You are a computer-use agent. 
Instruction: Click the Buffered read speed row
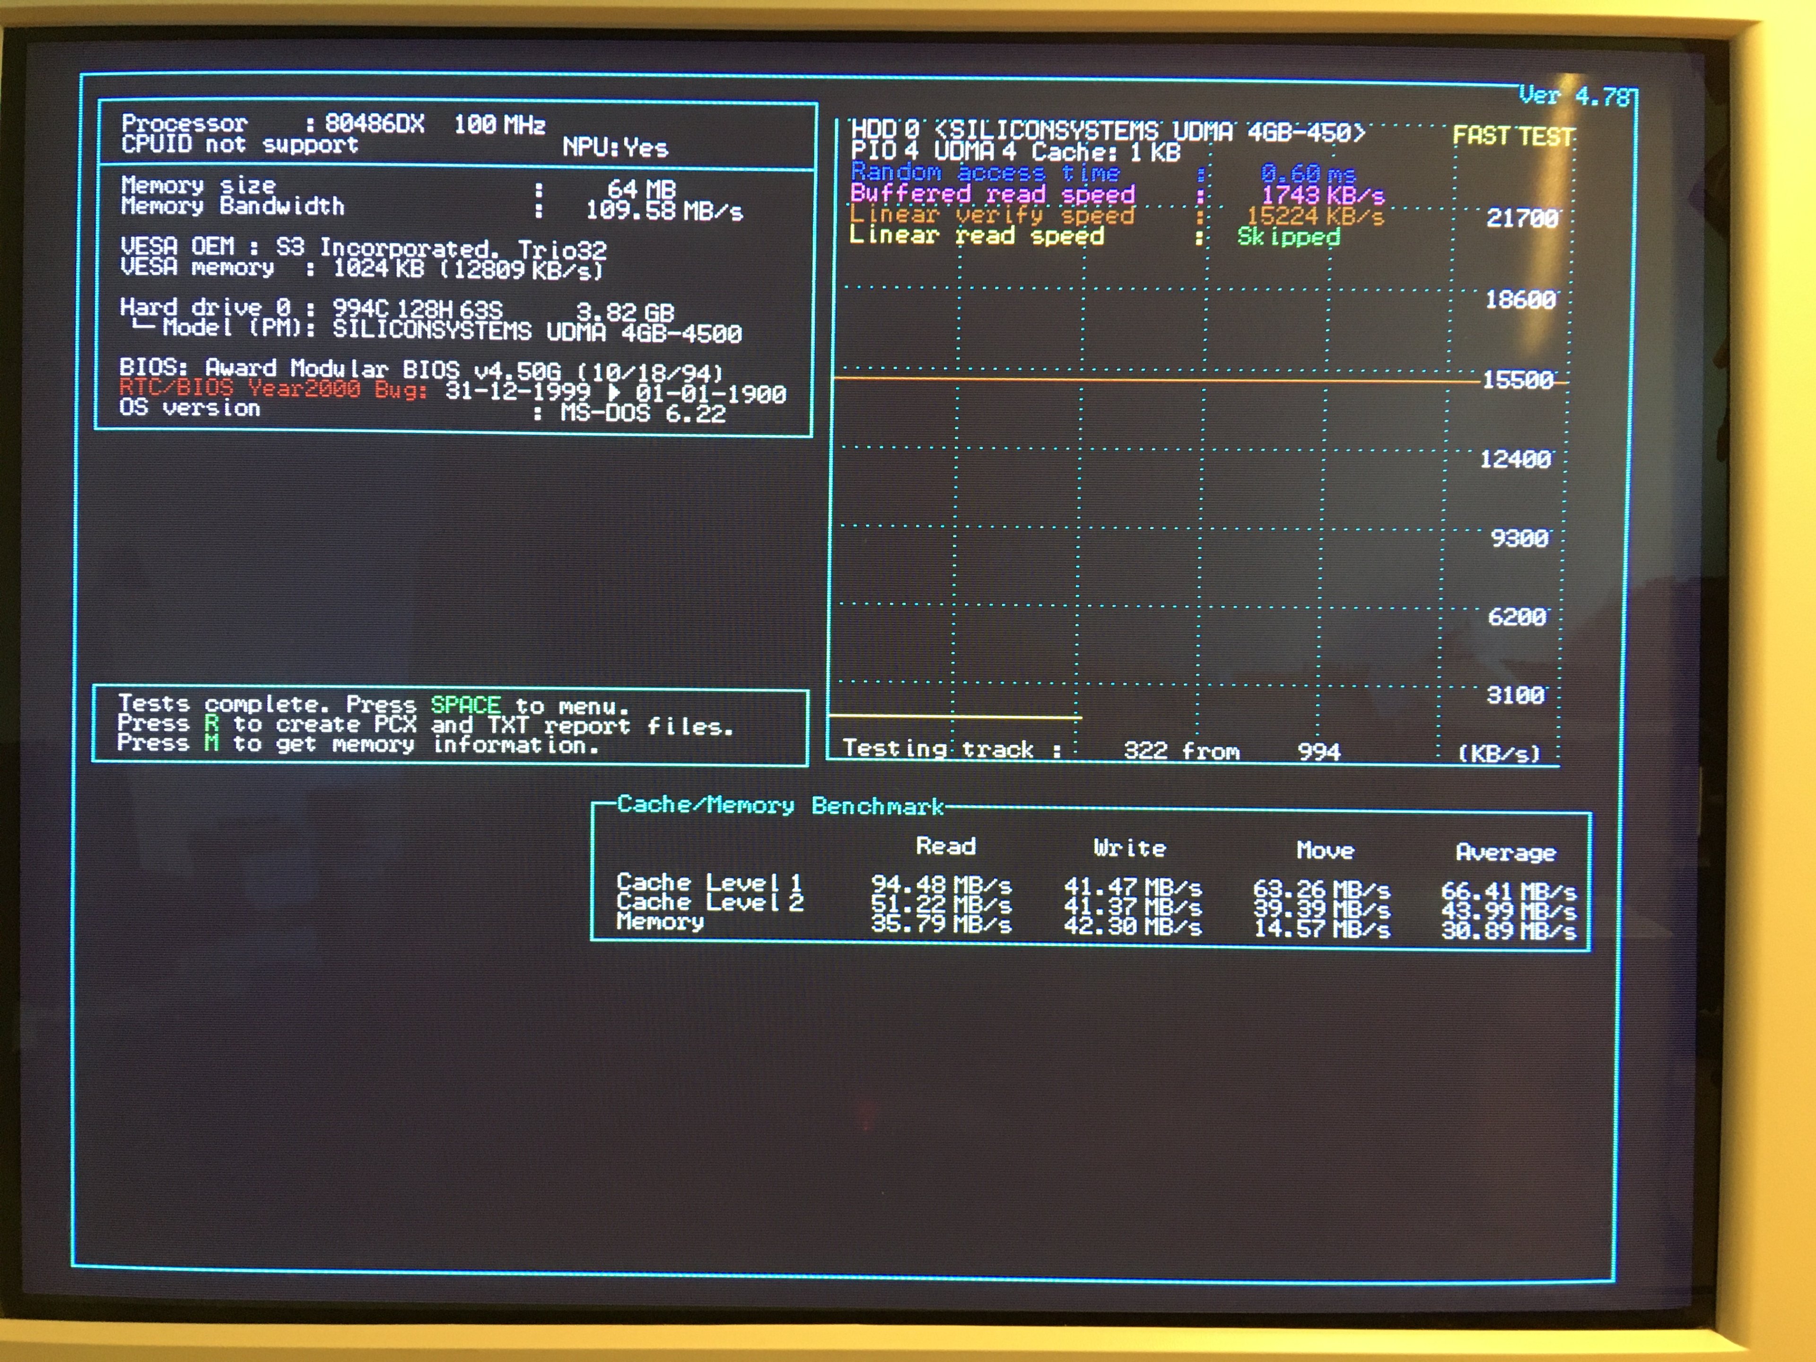pos(992,194)
